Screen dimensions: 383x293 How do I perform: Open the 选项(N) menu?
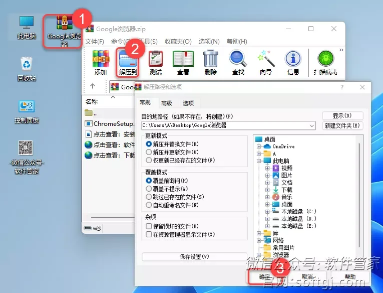pos(209,41)
